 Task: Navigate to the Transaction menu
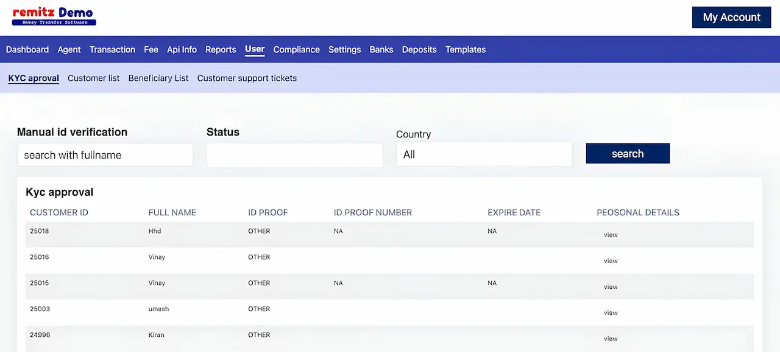(x=112, y=50)
